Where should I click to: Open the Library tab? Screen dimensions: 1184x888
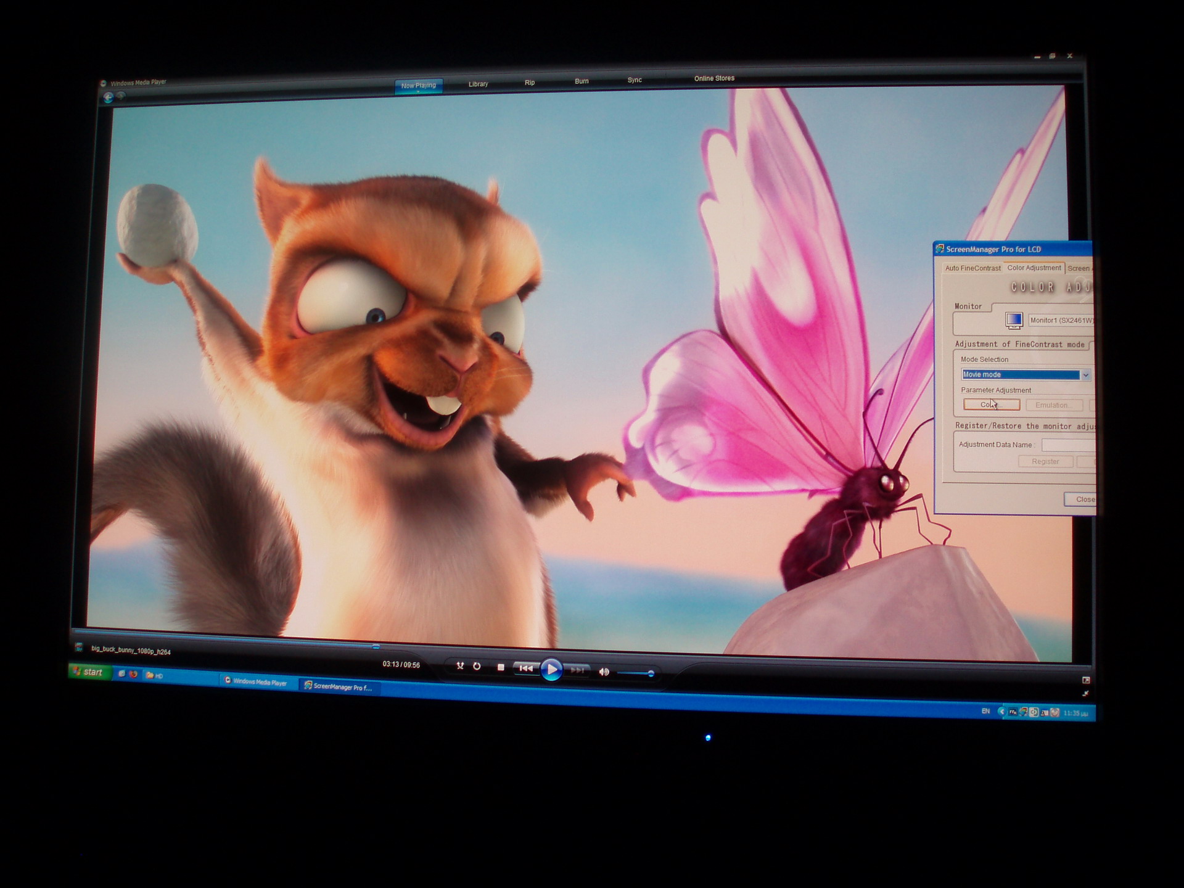[478, 84]
